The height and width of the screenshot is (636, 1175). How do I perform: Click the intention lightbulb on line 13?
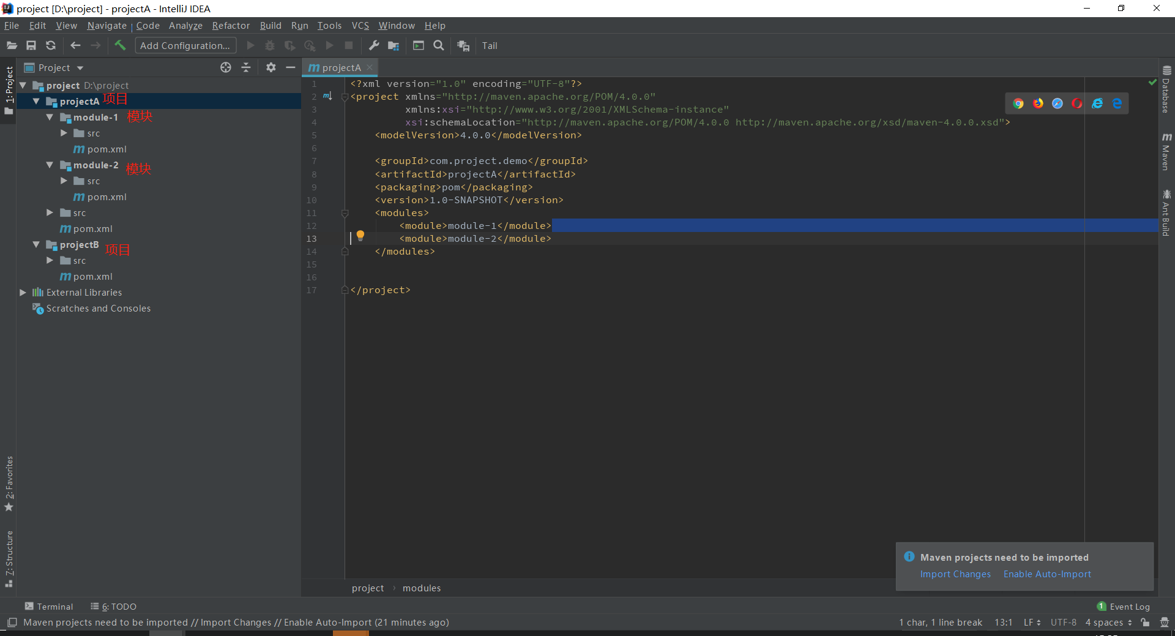pyautogui.click(x=360, y=236)
